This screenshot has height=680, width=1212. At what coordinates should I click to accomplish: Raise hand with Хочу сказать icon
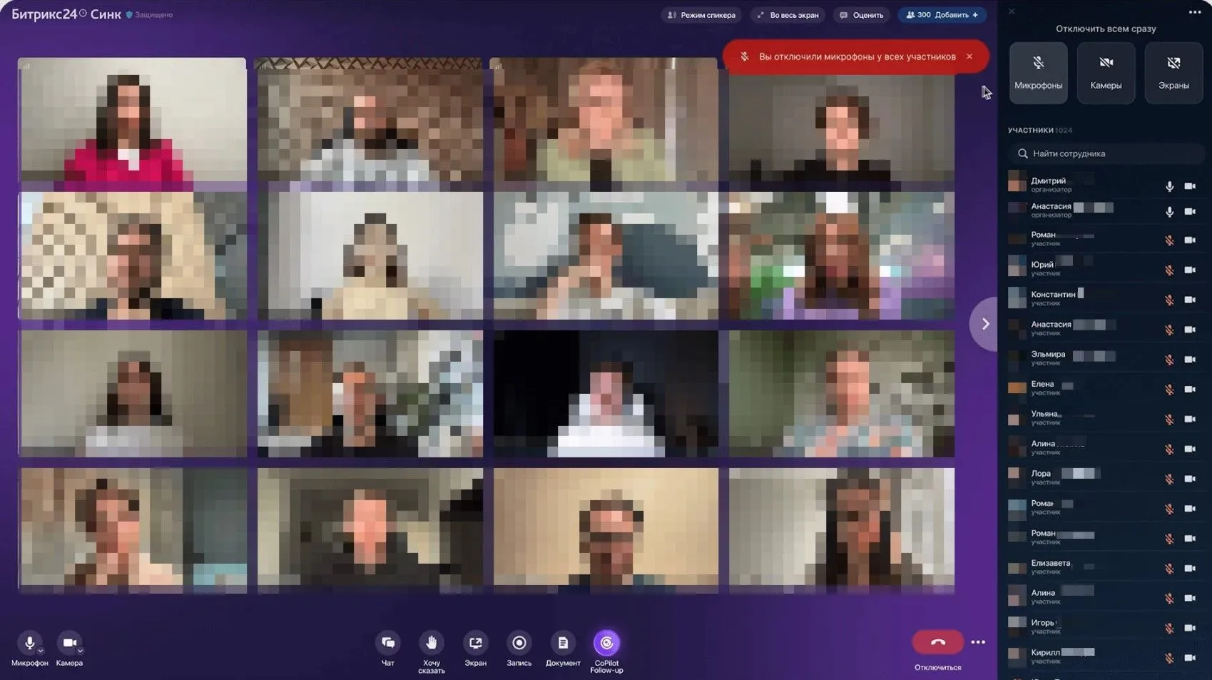click(x=431, y=643)
